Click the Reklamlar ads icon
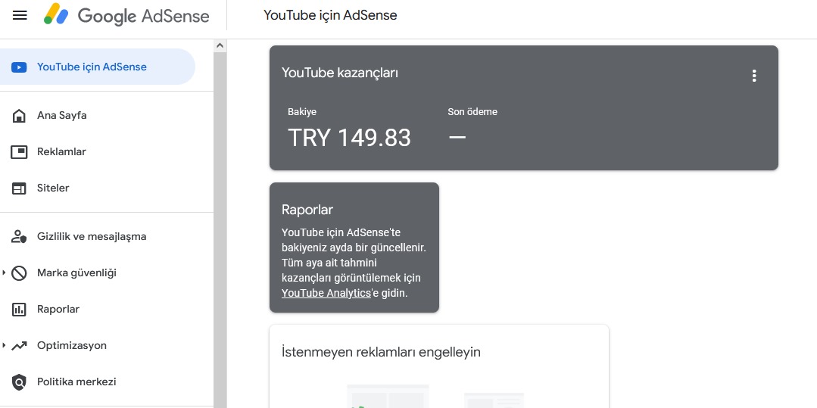 [x=19, y=152]
